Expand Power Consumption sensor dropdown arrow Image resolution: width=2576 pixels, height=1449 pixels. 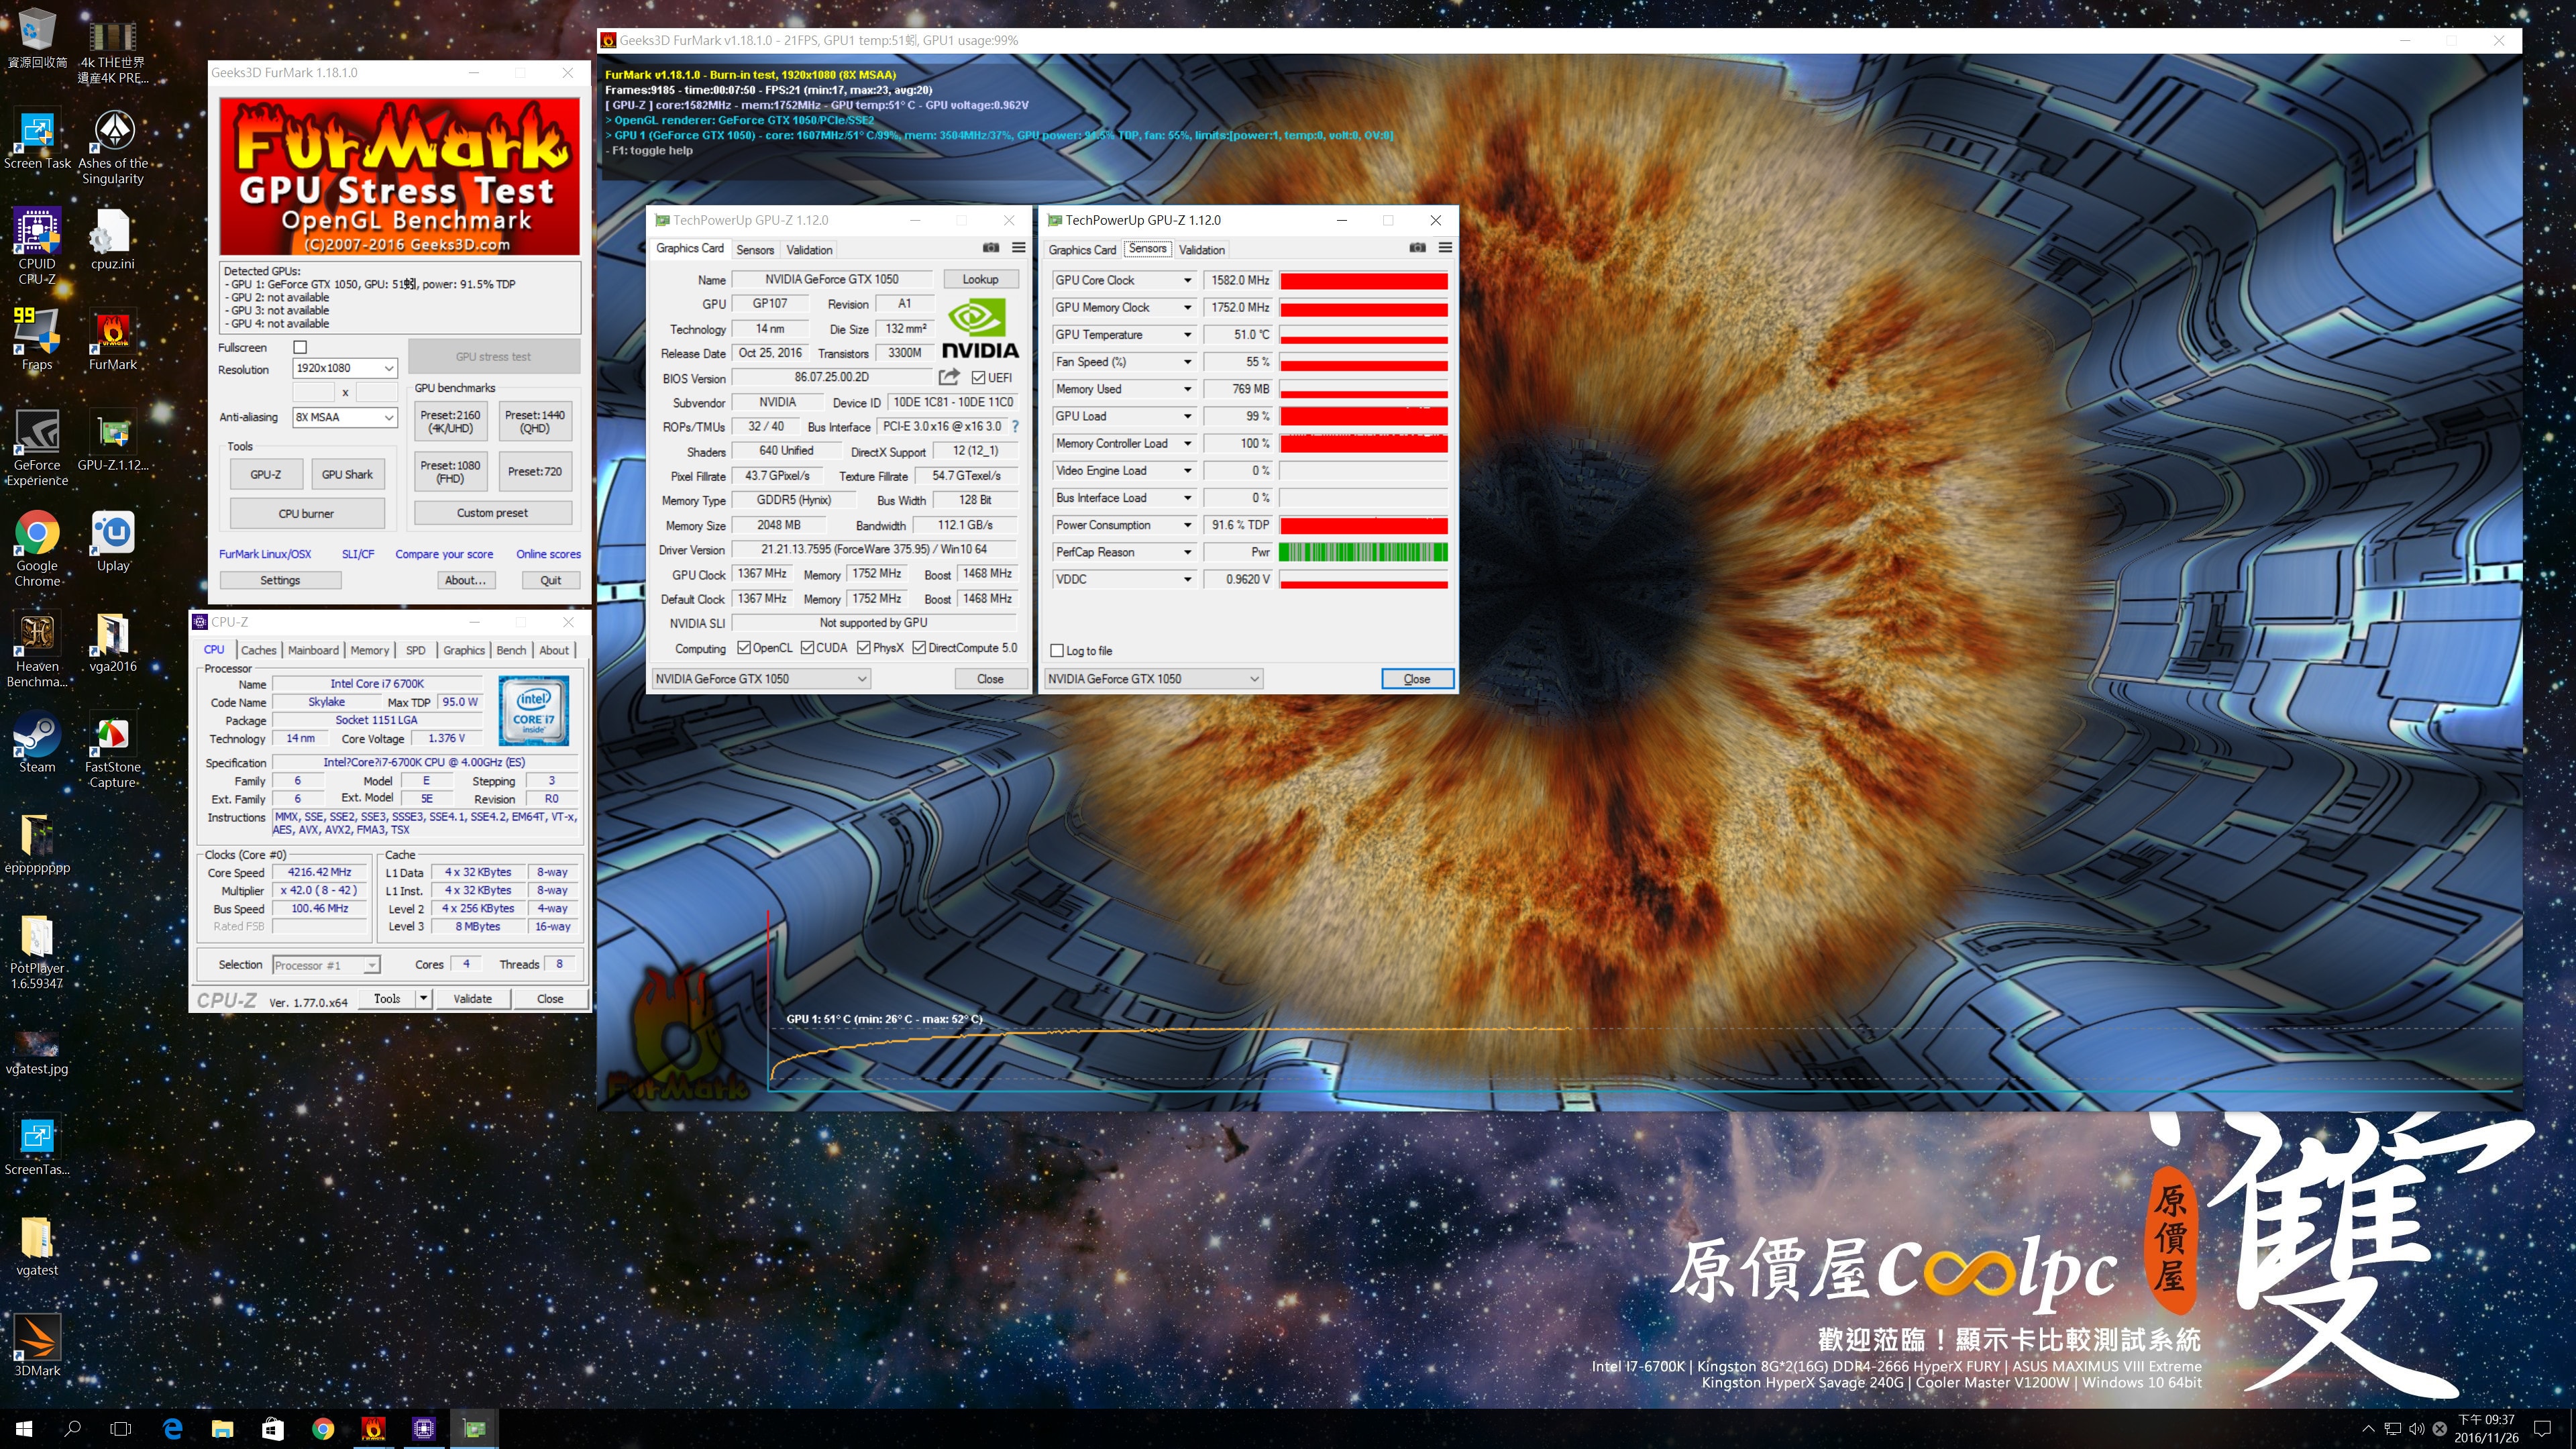pyautogui.click(x=1187, y=525)
